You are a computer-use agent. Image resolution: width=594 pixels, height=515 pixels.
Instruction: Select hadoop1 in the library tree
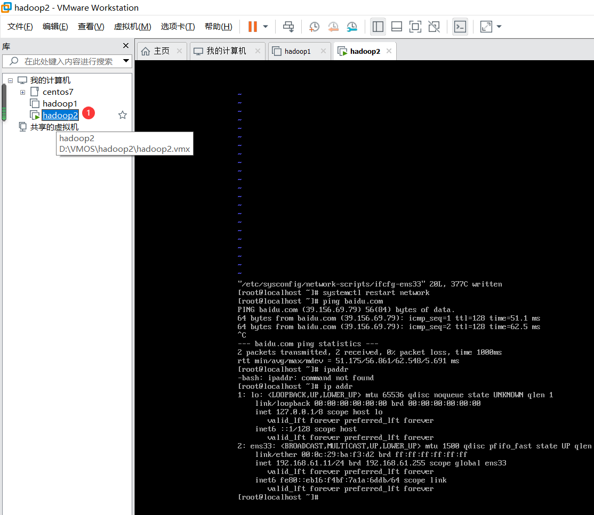tap(60, 104)
